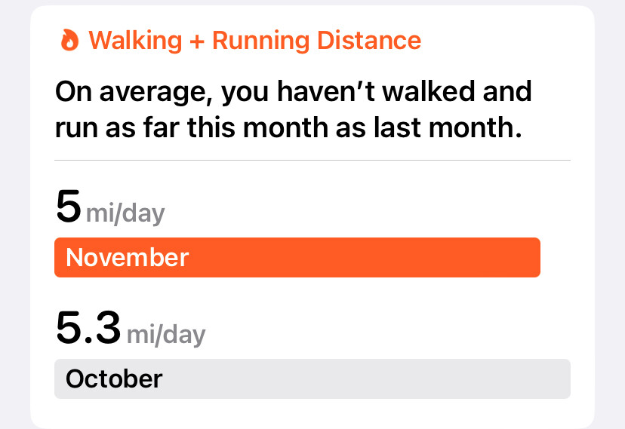
Task: Tap the summary line starting "On average"
Action: pos(293,93)
